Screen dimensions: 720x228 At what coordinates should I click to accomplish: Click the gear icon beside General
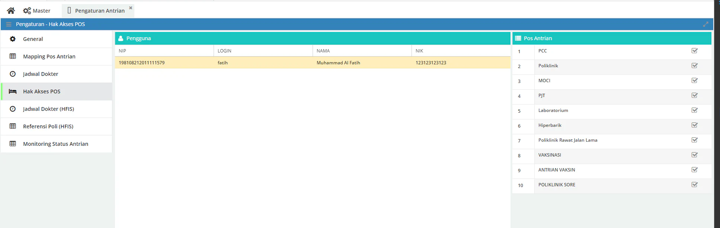tap(13, 39)
